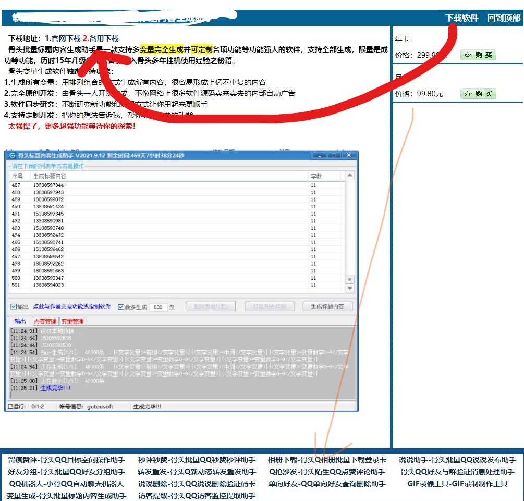This screenshot has height=501, width=524.
Task: Close the 骨头标题内容生成助手 window
Action: click(x=349, y=155)
